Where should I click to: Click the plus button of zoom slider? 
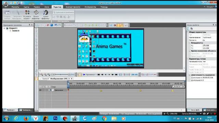(69, 74)
